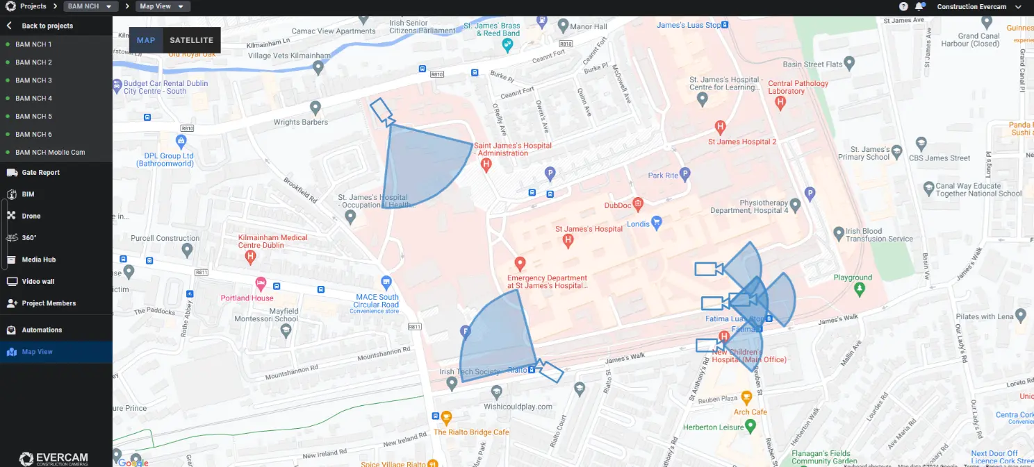Open the Drone icon in sidebar
This screenshot has height=467, width=1034.
[11, 216]
